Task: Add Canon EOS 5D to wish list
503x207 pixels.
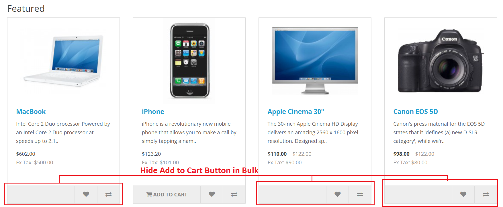Action: (x=463, y=194)
